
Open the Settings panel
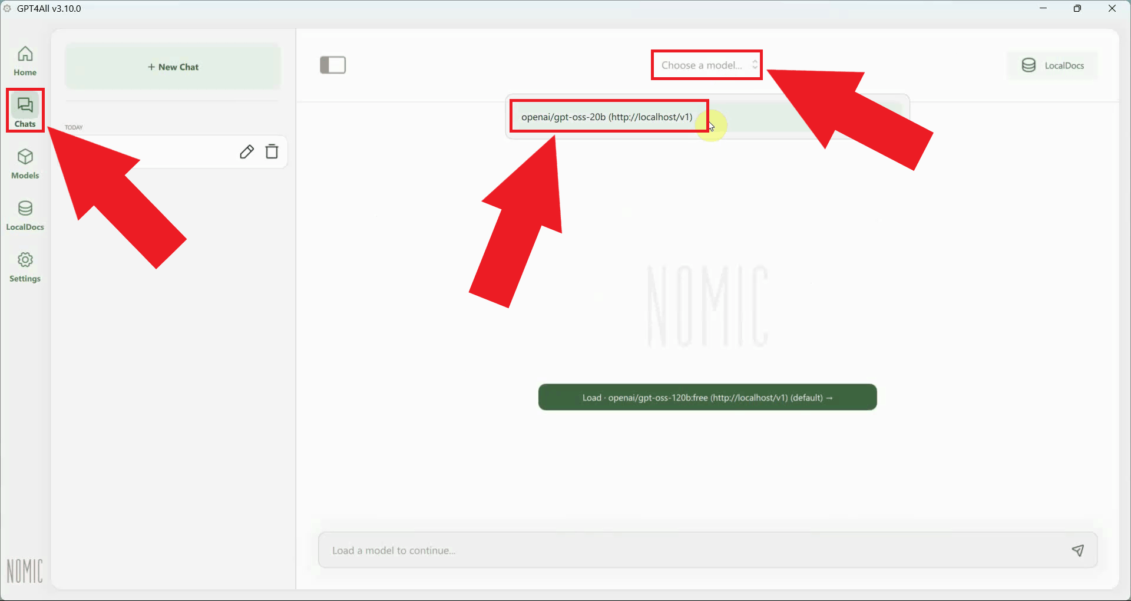[x=25, y=267]
